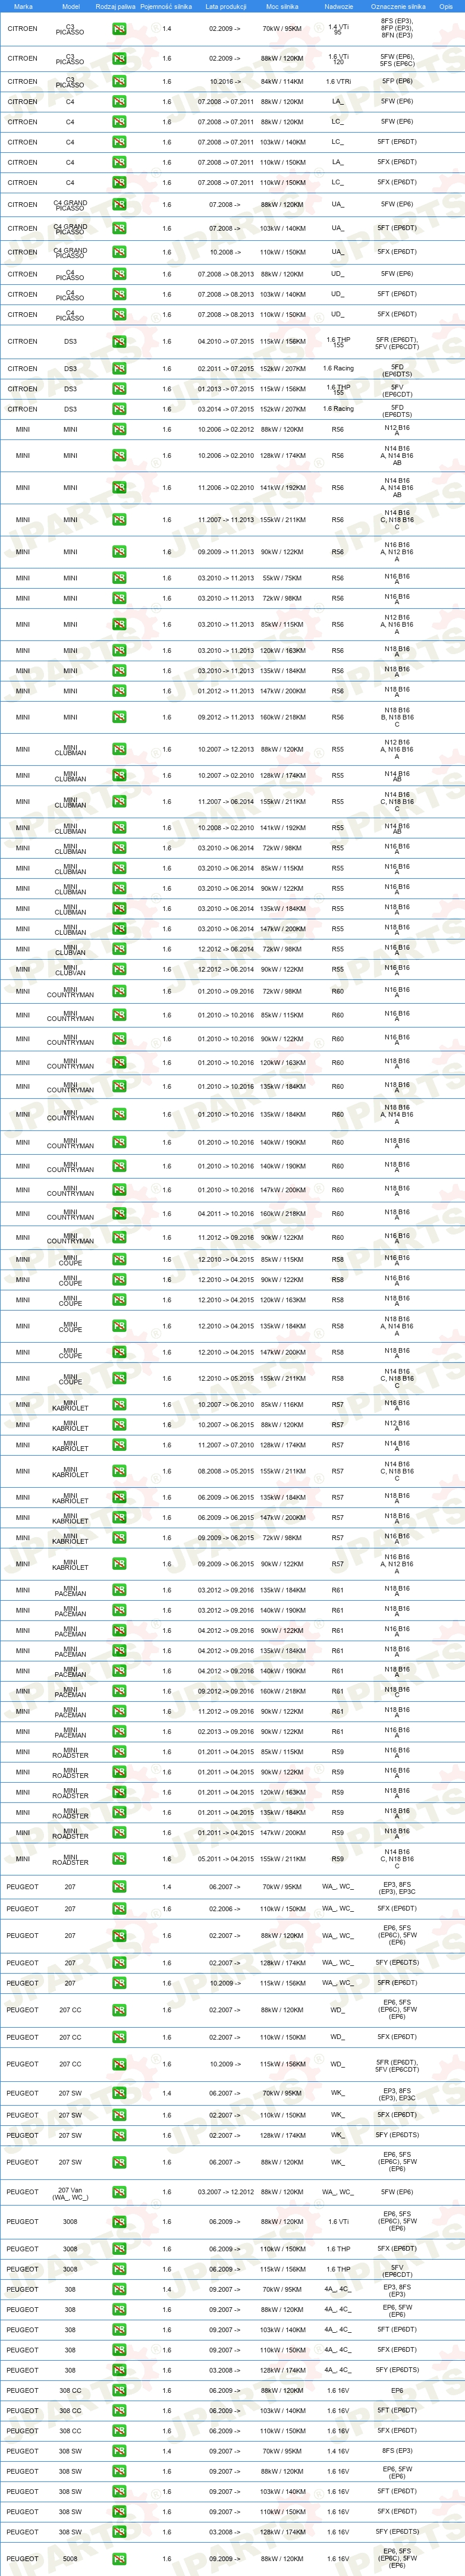Select '02.2013 -> 09.2016' Paceman date cell
The height and width of the screenshot is (2576, 465).
[225, 1732]
